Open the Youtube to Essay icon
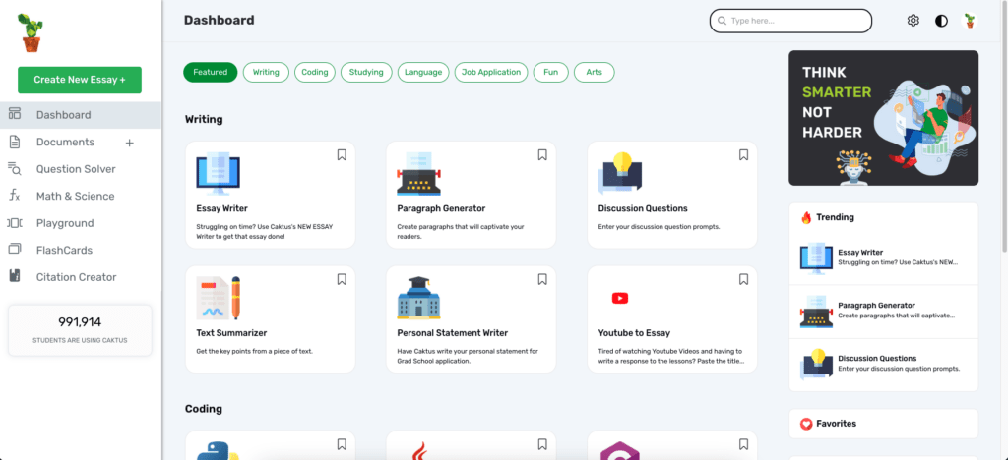1008x460 pixels. (x=620, y=298)
